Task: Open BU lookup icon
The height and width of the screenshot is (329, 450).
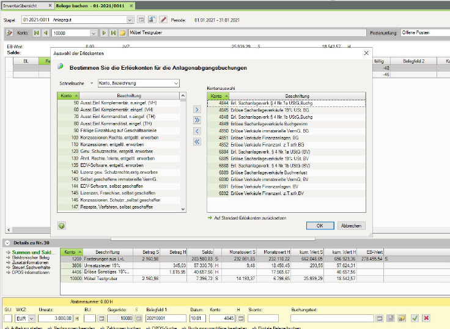Action: (101, 318)
